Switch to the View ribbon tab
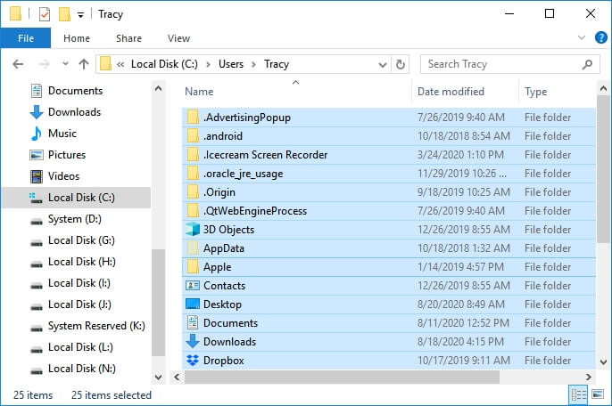This screenshot has height=406, width=612. coord(178,38)
